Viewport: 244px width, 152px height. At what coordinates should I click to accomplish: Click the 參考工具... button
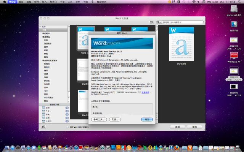tap(99, 119)
